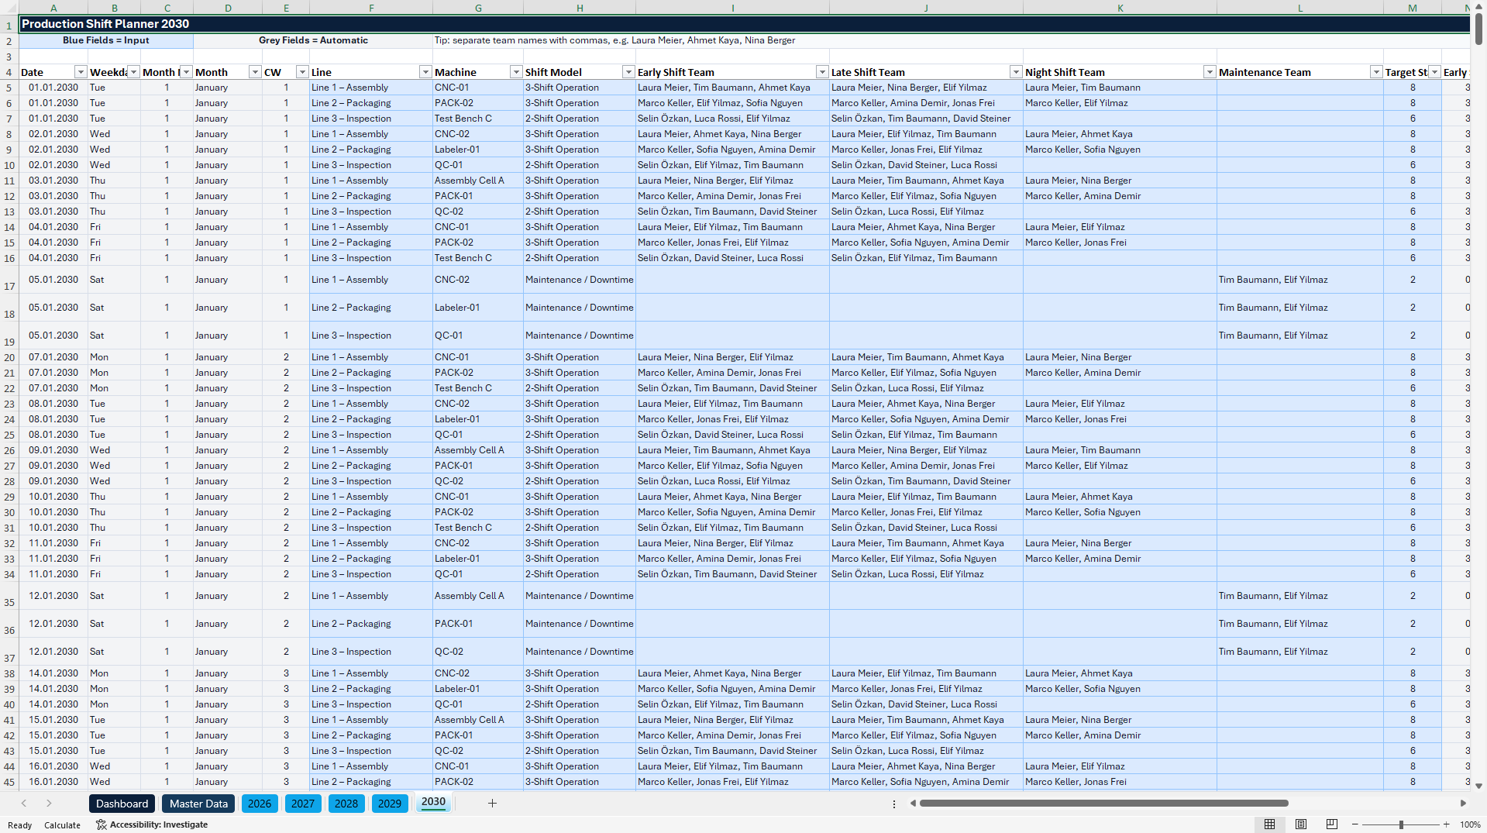Select Tim Baumann, Elif Yilmaz in row 18
The height and width of the screenshot is (833, 1487).
[1300, 308]
